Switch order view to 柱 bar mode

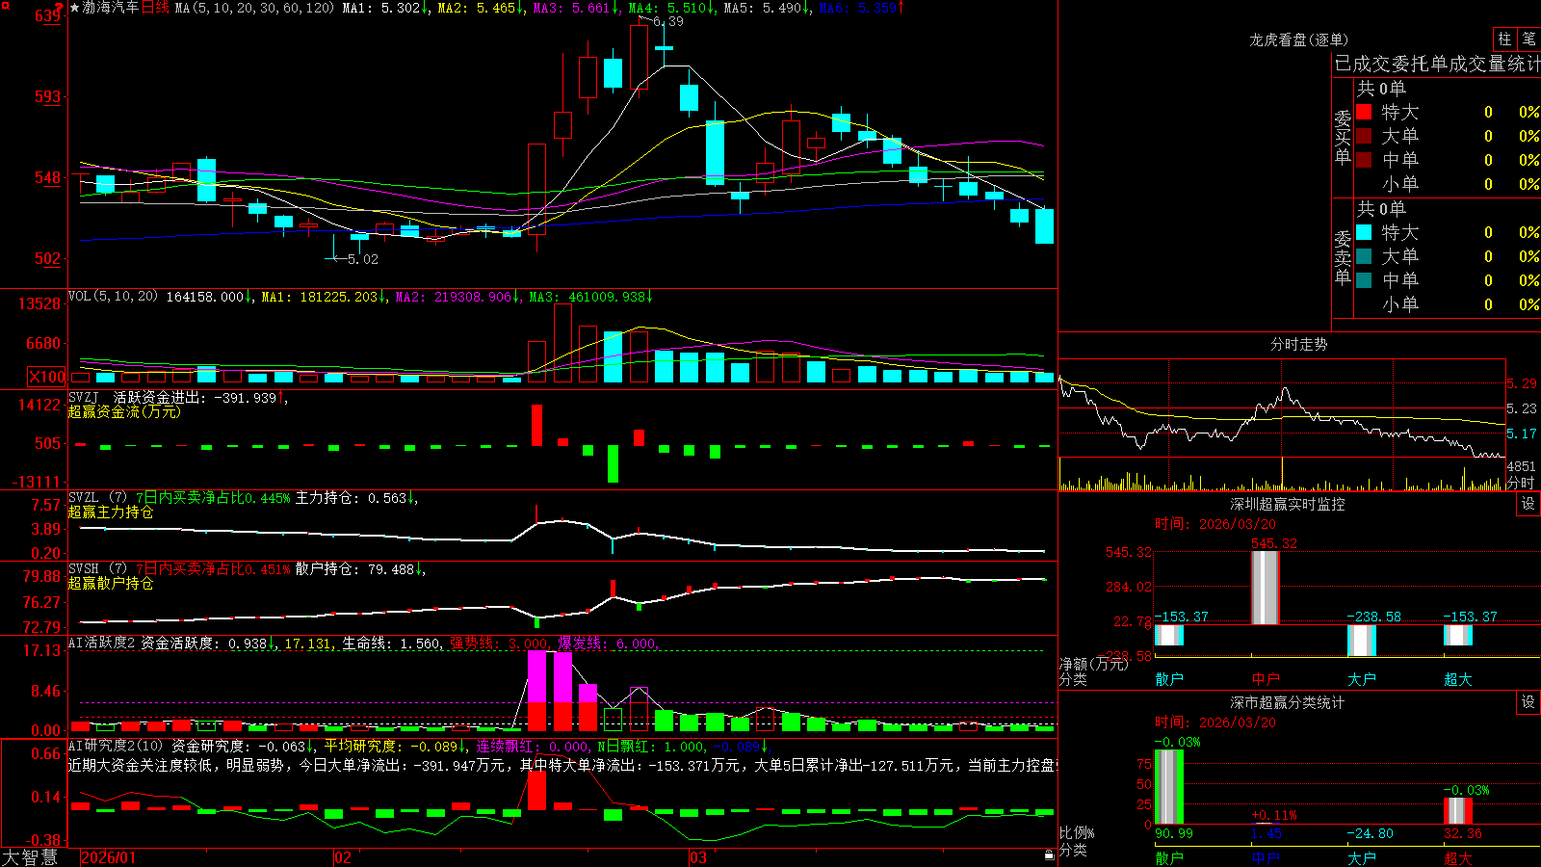[1504, 39]
